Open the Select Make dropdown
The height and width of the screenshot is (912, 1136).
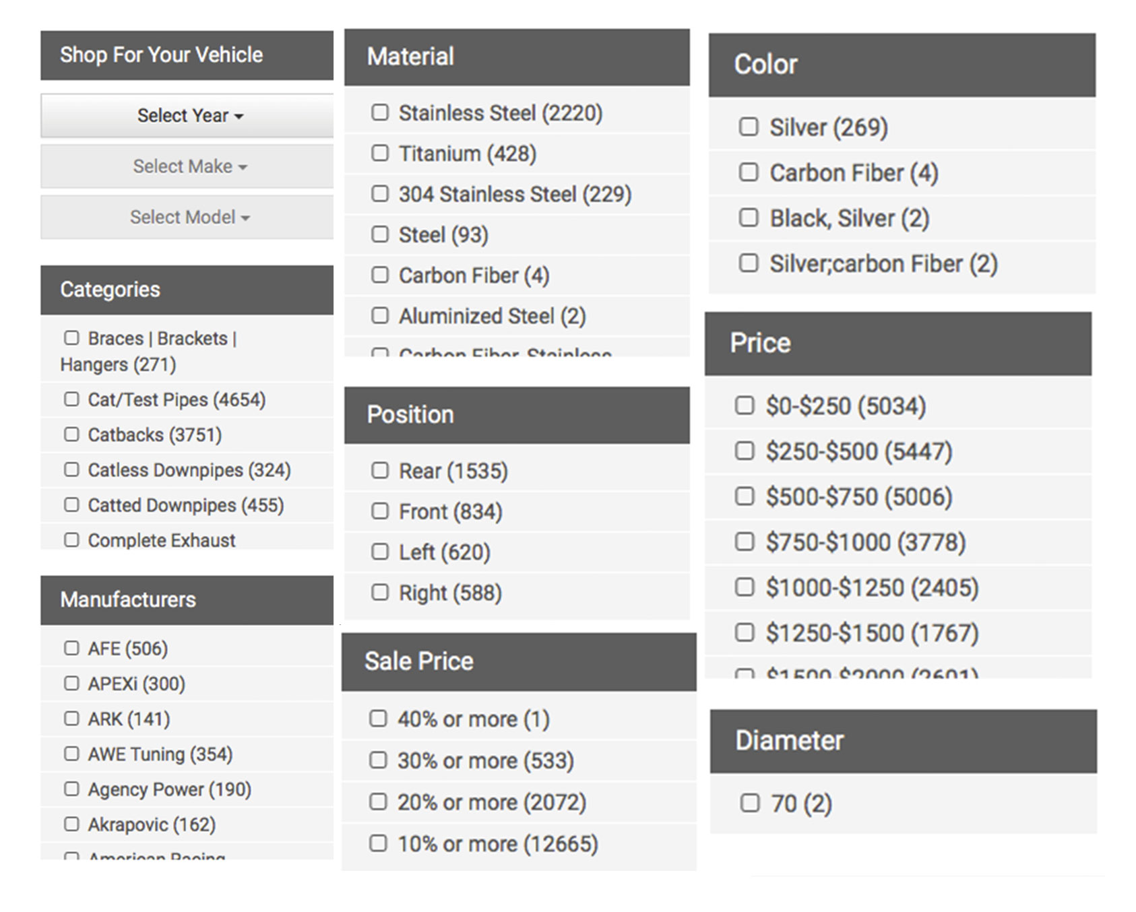(187, 166)
